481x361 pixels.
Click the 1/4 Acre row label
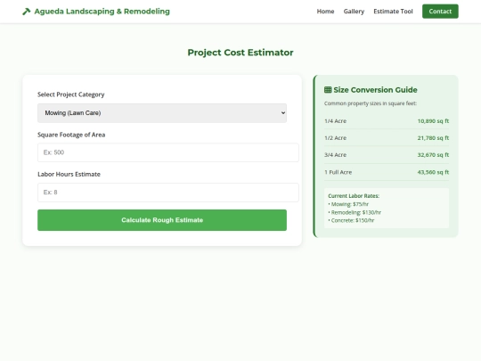coord(335,121)
